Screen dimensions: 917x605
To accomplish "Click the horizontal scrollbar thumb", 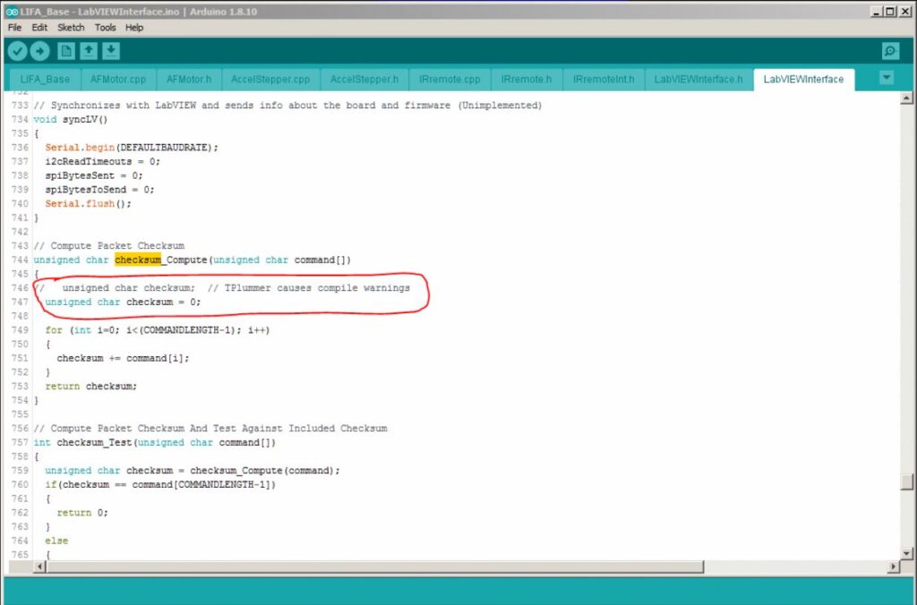I will click(375, 567).
